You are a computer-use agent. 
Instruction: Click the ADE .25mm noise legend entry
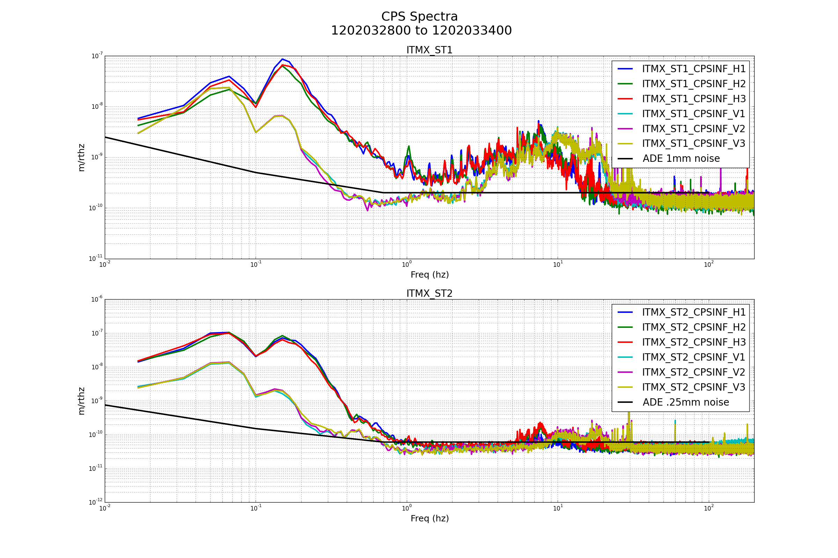[685, 402]
